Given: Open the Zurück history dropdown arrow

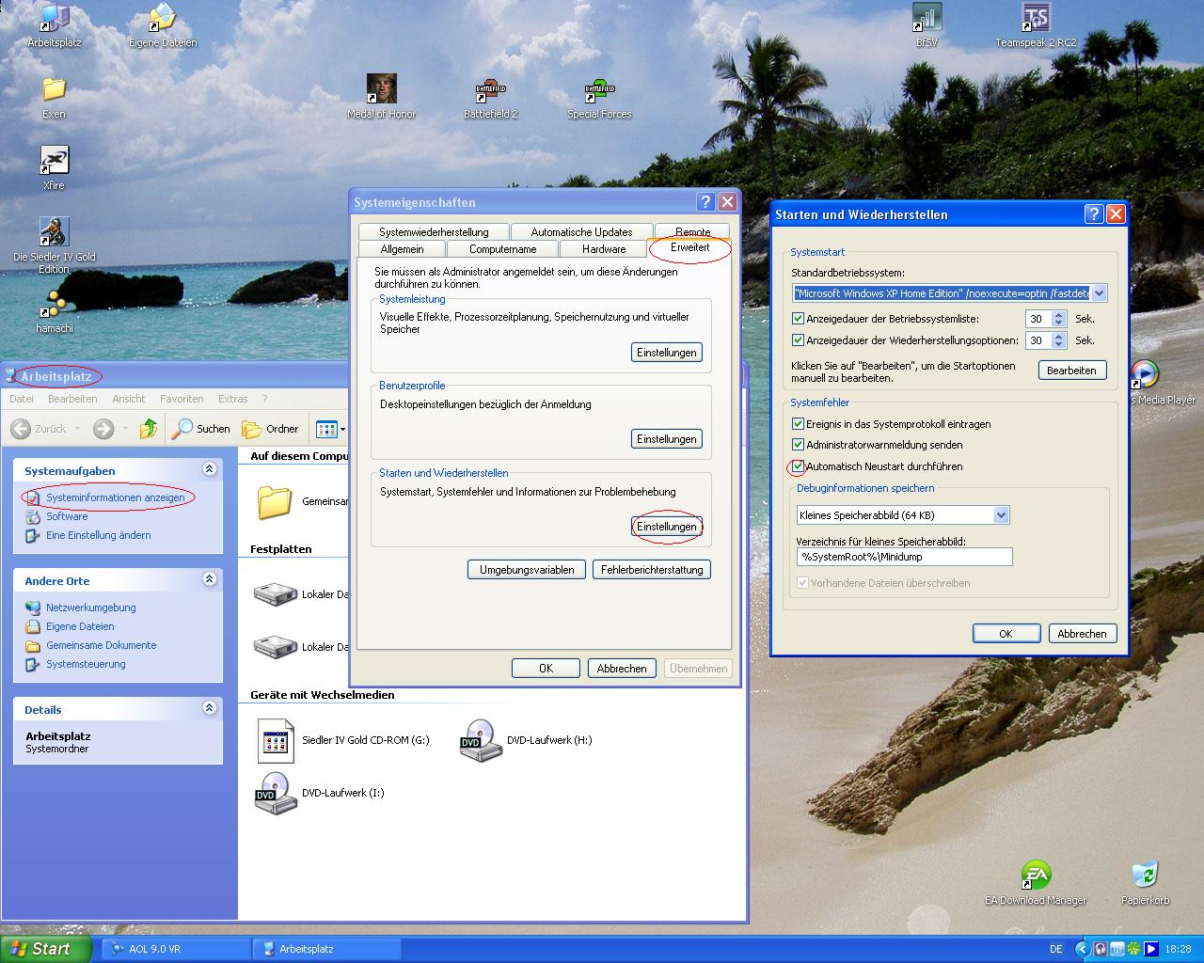Looking at the screenshot, I should pyautogui.click(x=77, y=429).
